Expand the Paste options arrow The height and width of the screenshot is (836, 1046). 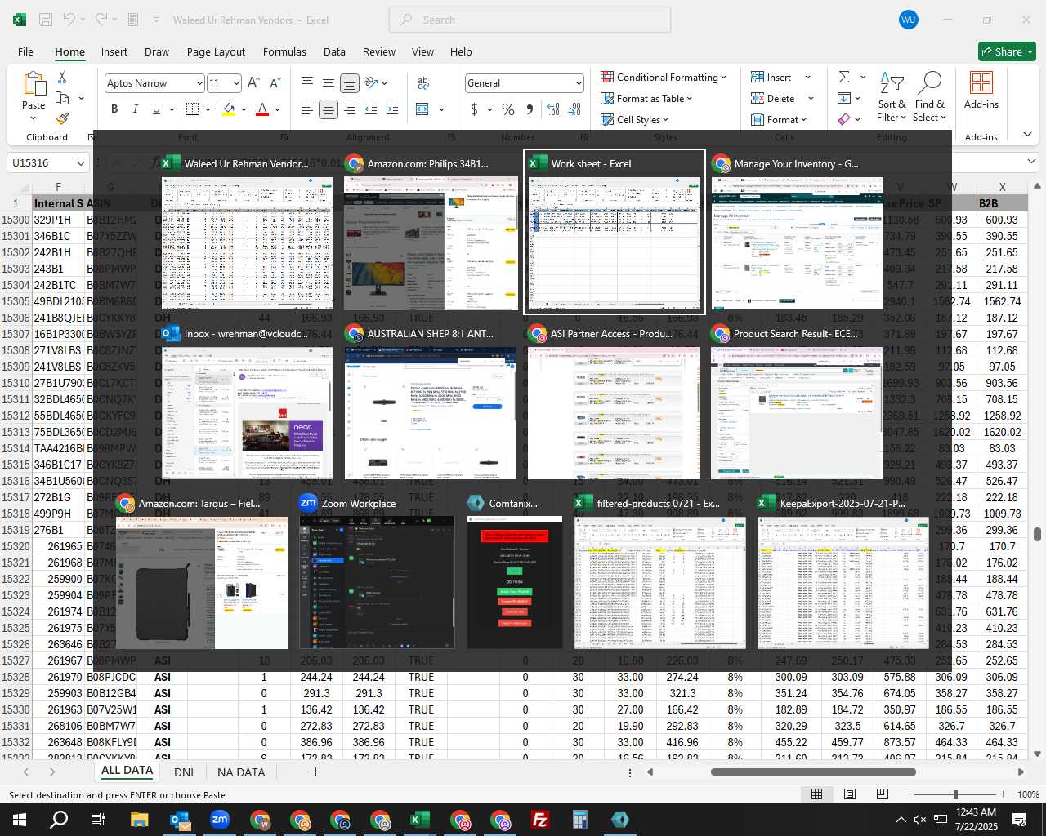[34, 118]
